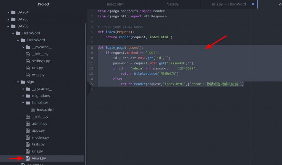Select views.py in the tree
Viewport: 282px width, 165px height.
pyautogui.click(x=39, y=158)
